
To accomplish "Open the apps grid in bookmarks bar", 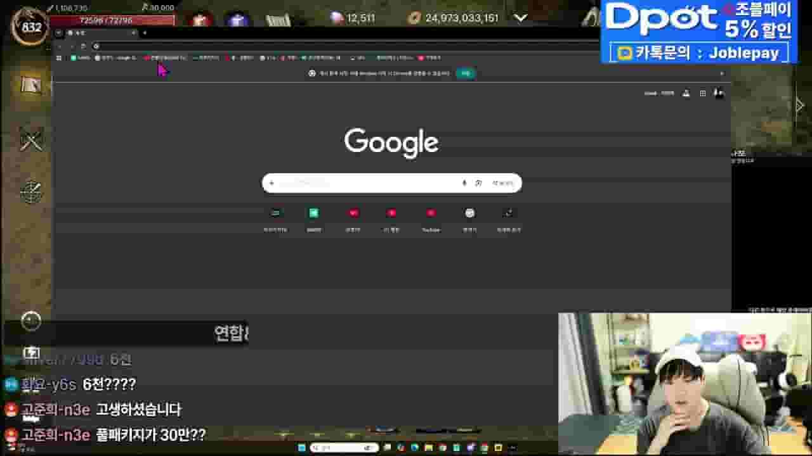I will 59,58.
